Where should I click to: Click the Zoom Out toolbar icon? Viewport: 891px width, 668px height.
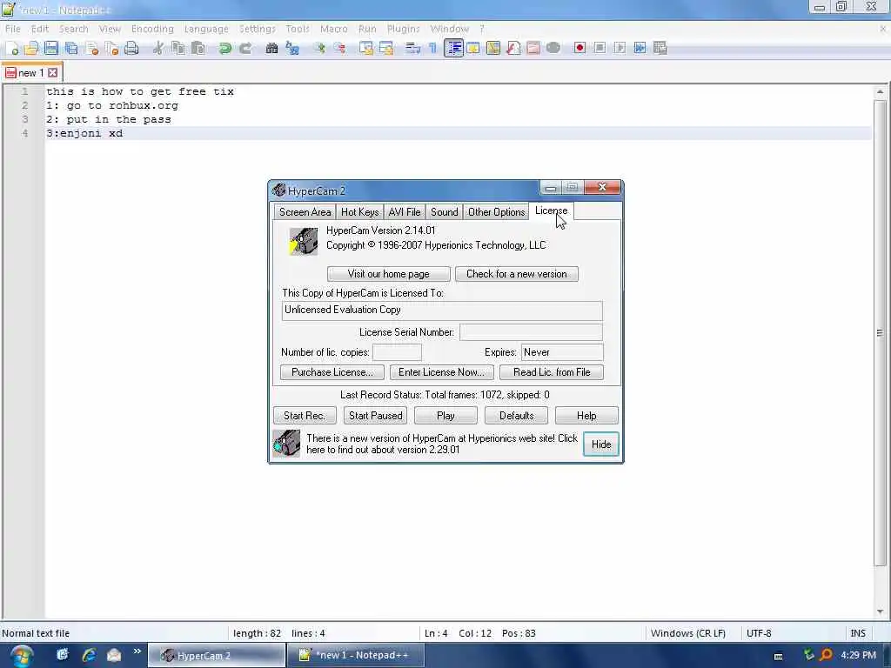[339, 49]
